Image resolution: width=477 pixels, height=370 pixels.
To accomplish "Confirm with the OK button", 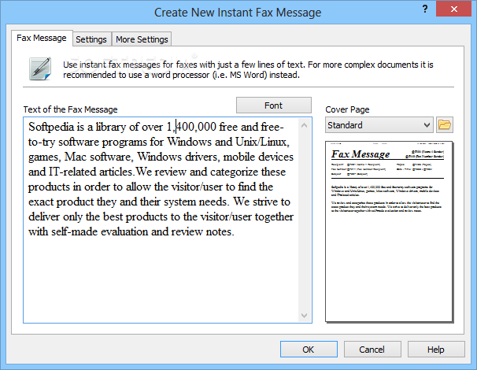I will click(309, 350).
